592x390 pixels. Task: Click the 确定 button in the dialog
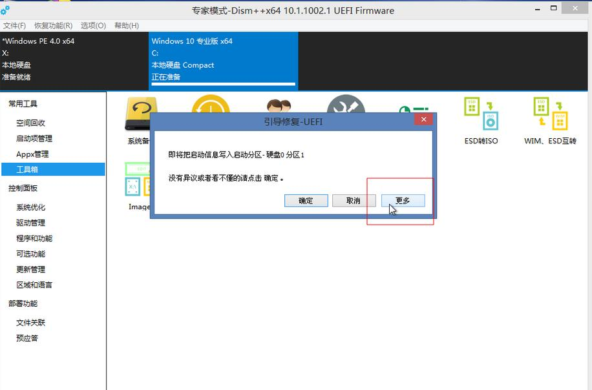(x=306, y=201)
